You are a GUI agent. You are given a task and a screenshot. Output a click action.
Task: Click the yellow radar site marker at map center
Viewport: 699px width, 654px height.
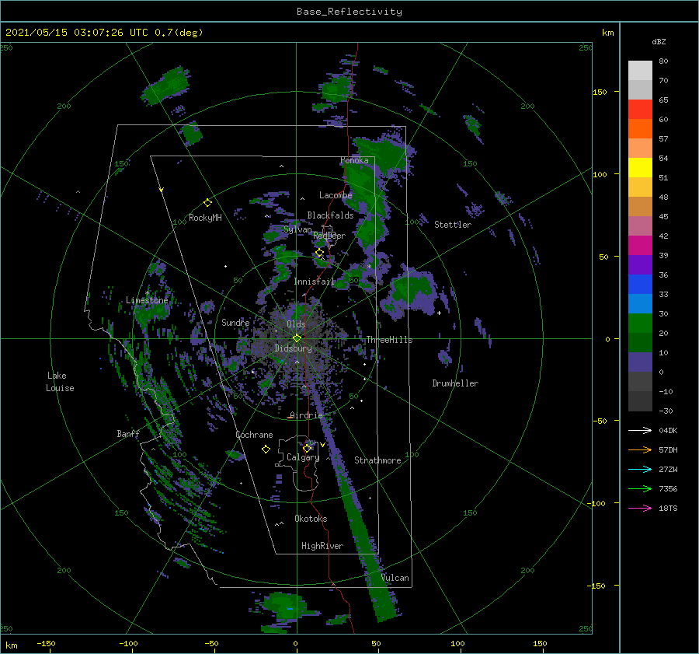297,338
